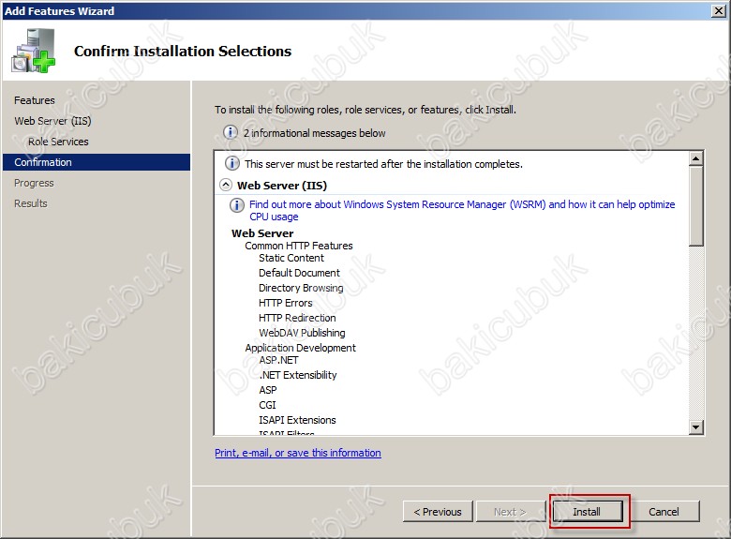Image resolution: width=731 pixels, height=539 pixels.
Task: Open the WSRM CPU usage information link
Action: coord(462,210)
